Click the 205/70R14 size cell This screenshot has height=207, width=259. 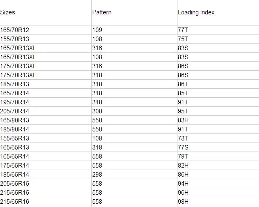15,111
